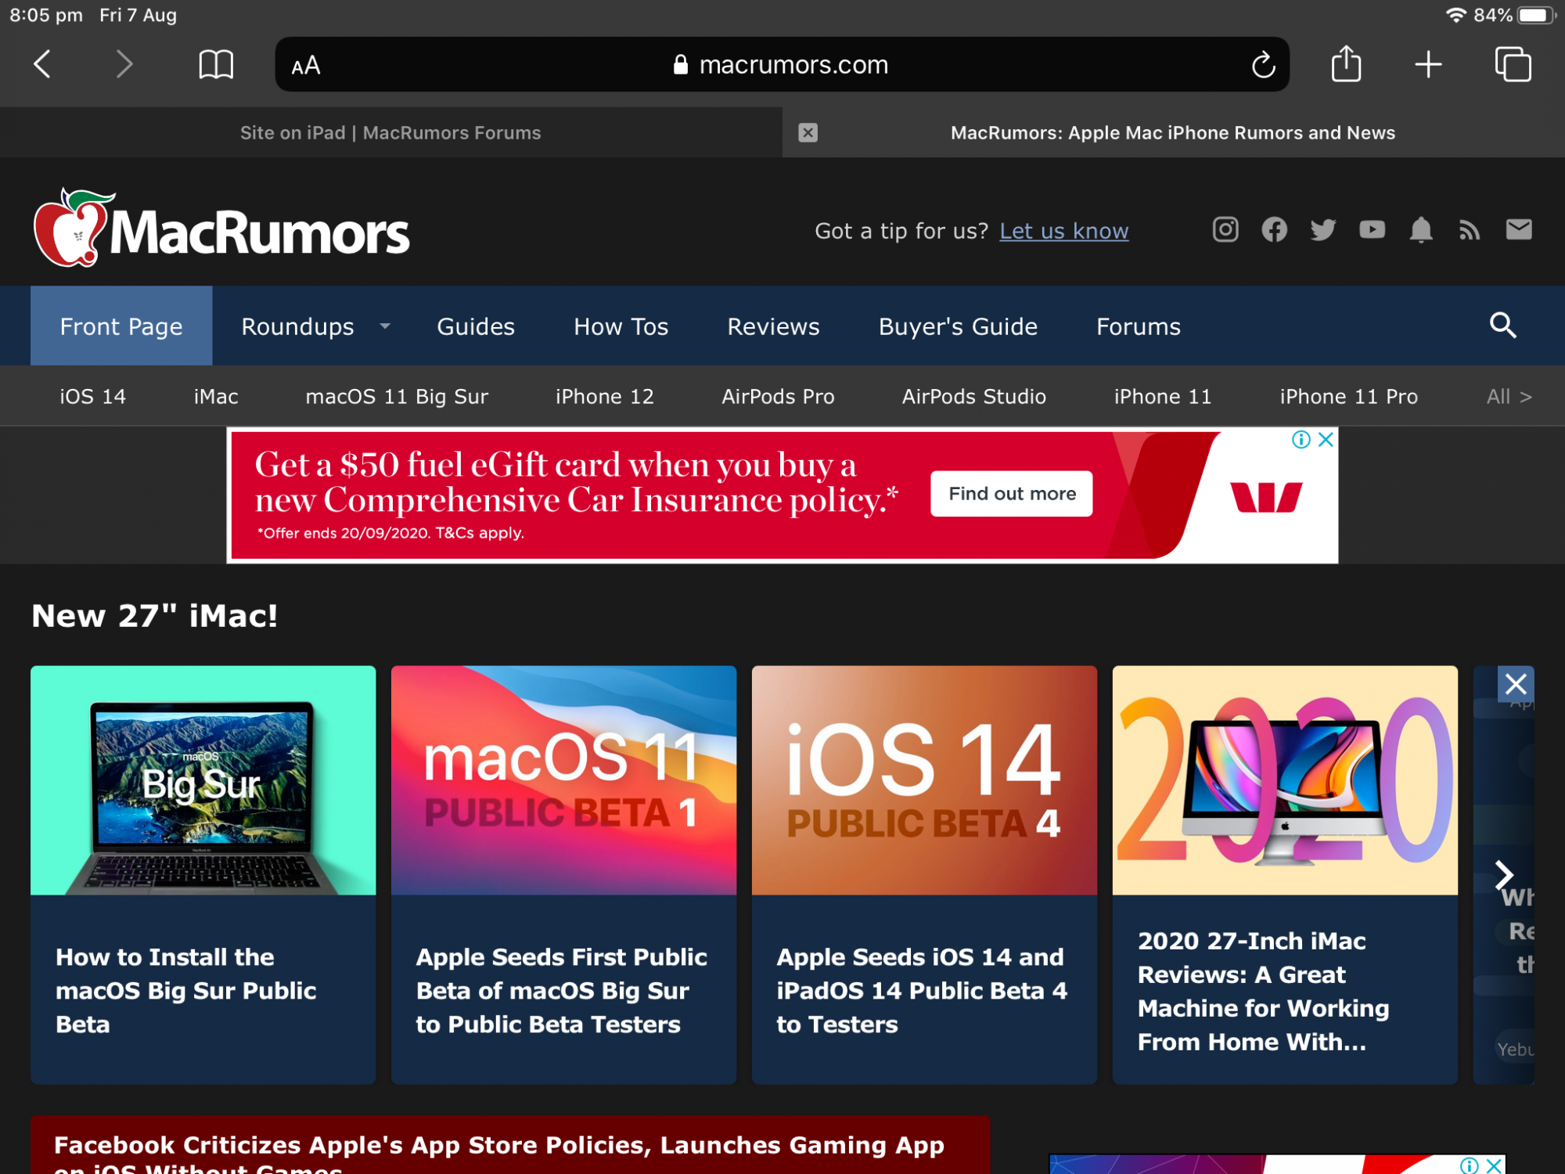Open the 2020 iMac image thumbnail
This screenshot has height=1174, width=1565.
click(x=1285, y=780)
